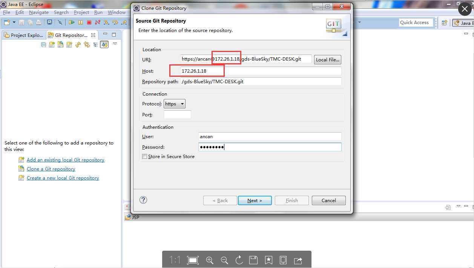Open the Protocol dropdown
This screenshot has height=268, width=474.
point(175,104)
